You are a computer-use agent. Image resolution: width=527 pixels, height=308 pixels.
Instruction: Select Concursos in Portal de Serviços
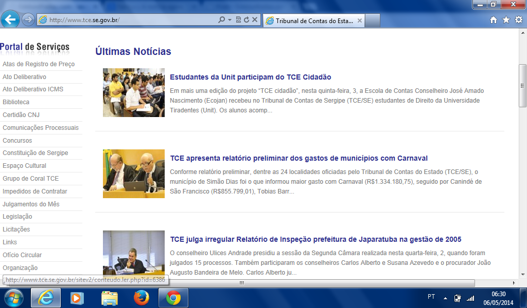pos(17,141)
